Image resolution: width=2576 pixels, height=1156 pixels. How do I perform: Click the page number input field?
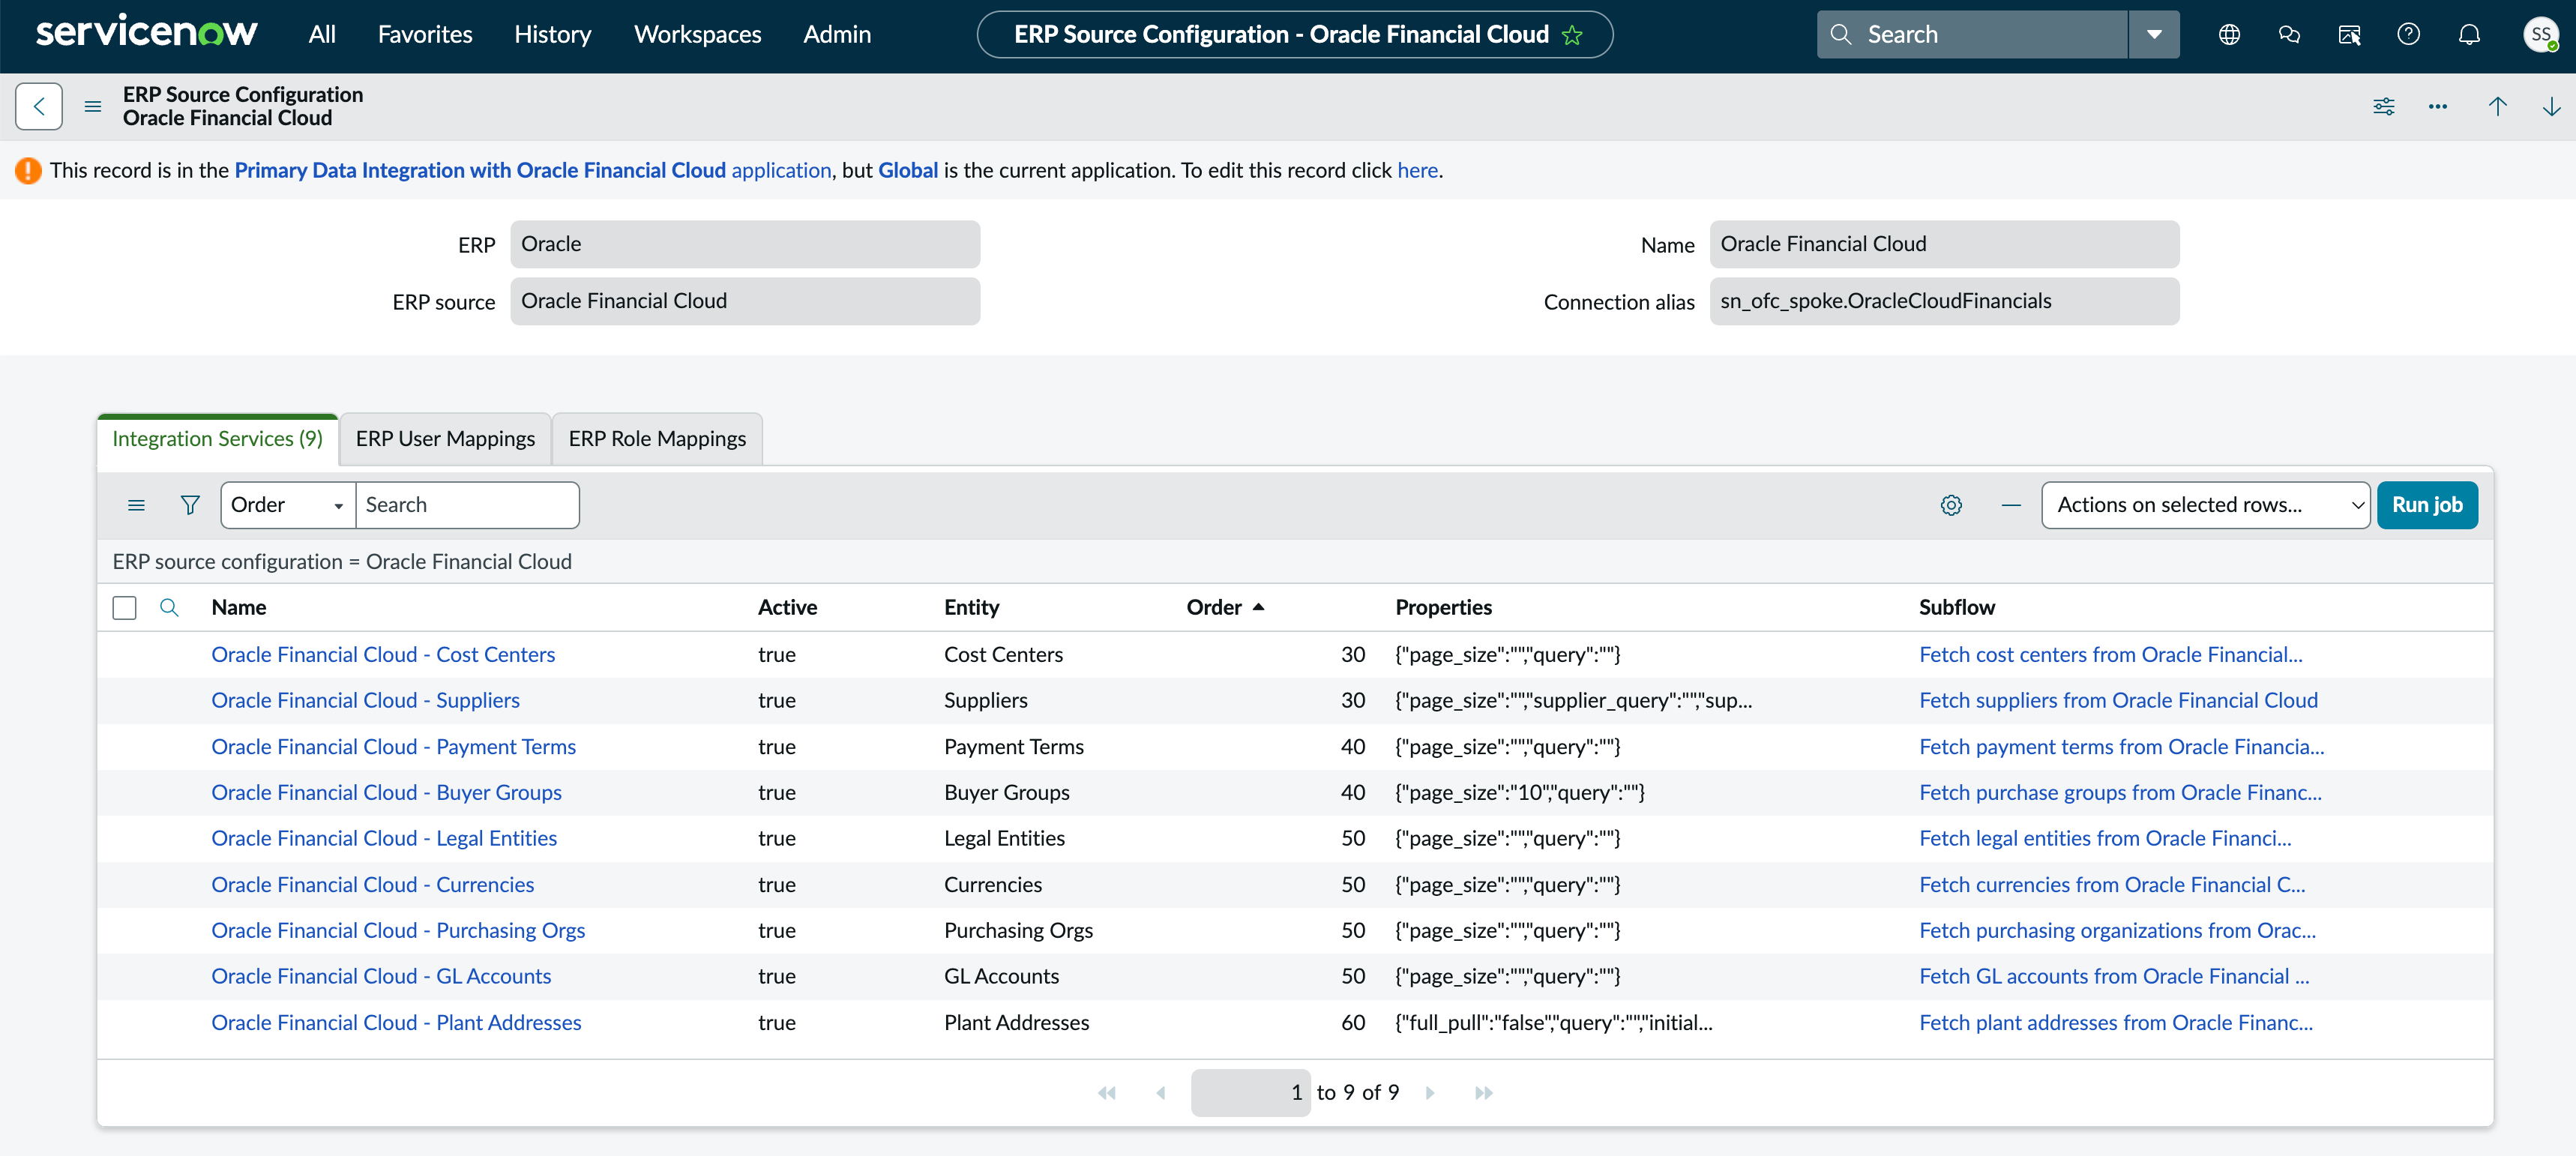click(x=1250, y=1093)
